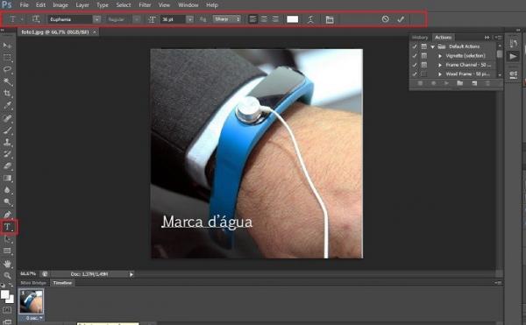
Task: Select the Lasso tool
Action: point(7,69)
